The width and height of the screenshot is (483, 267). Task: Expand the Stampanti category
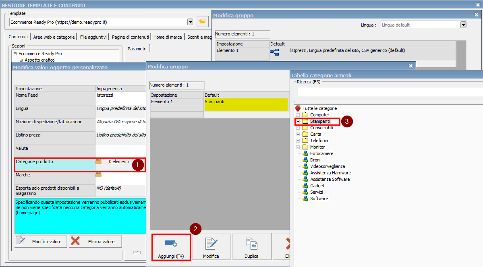pyautogui.click(x=298, y=121)
